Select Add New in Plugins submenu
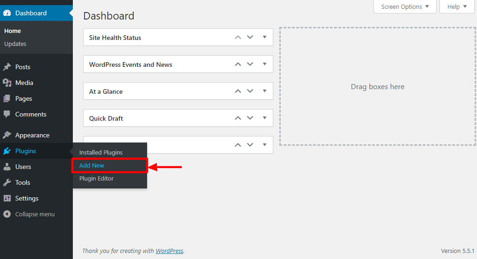This screenshot has height=259, width=477. click(91, 166)
